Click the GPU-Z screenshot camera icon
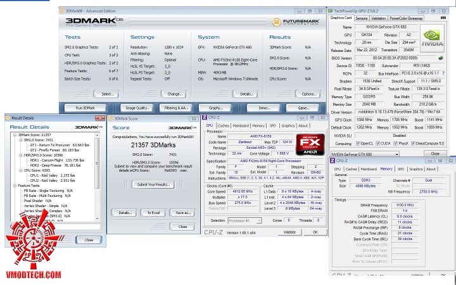Image resolution: width=456 pixels, height=285 pixels. [x=443, y=18]
